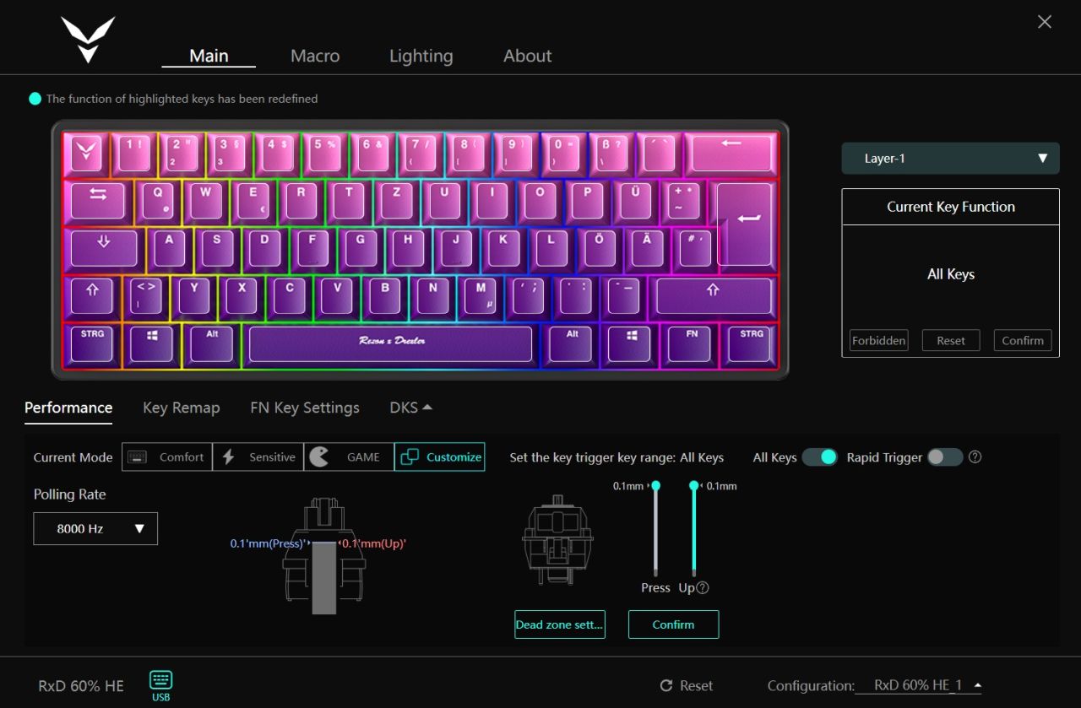Viewport: 1081px width, 708px height.
Task: Enable the Rapid Trigger toggle
Action: tap(944, 457)
